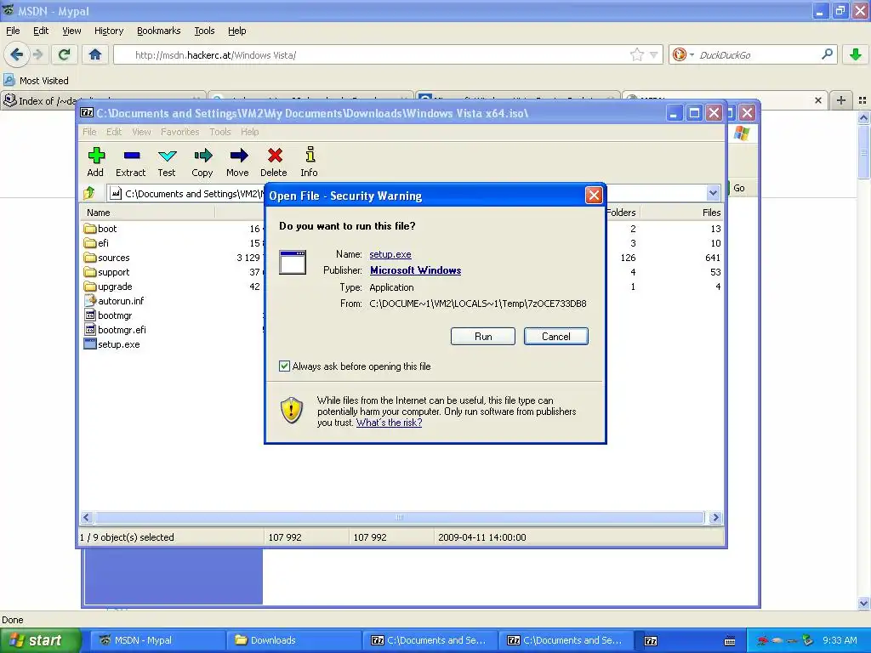Screen dimensions: 871x653
Task: Click the Most Visited bookmarks icon
Action: [9, 81]
